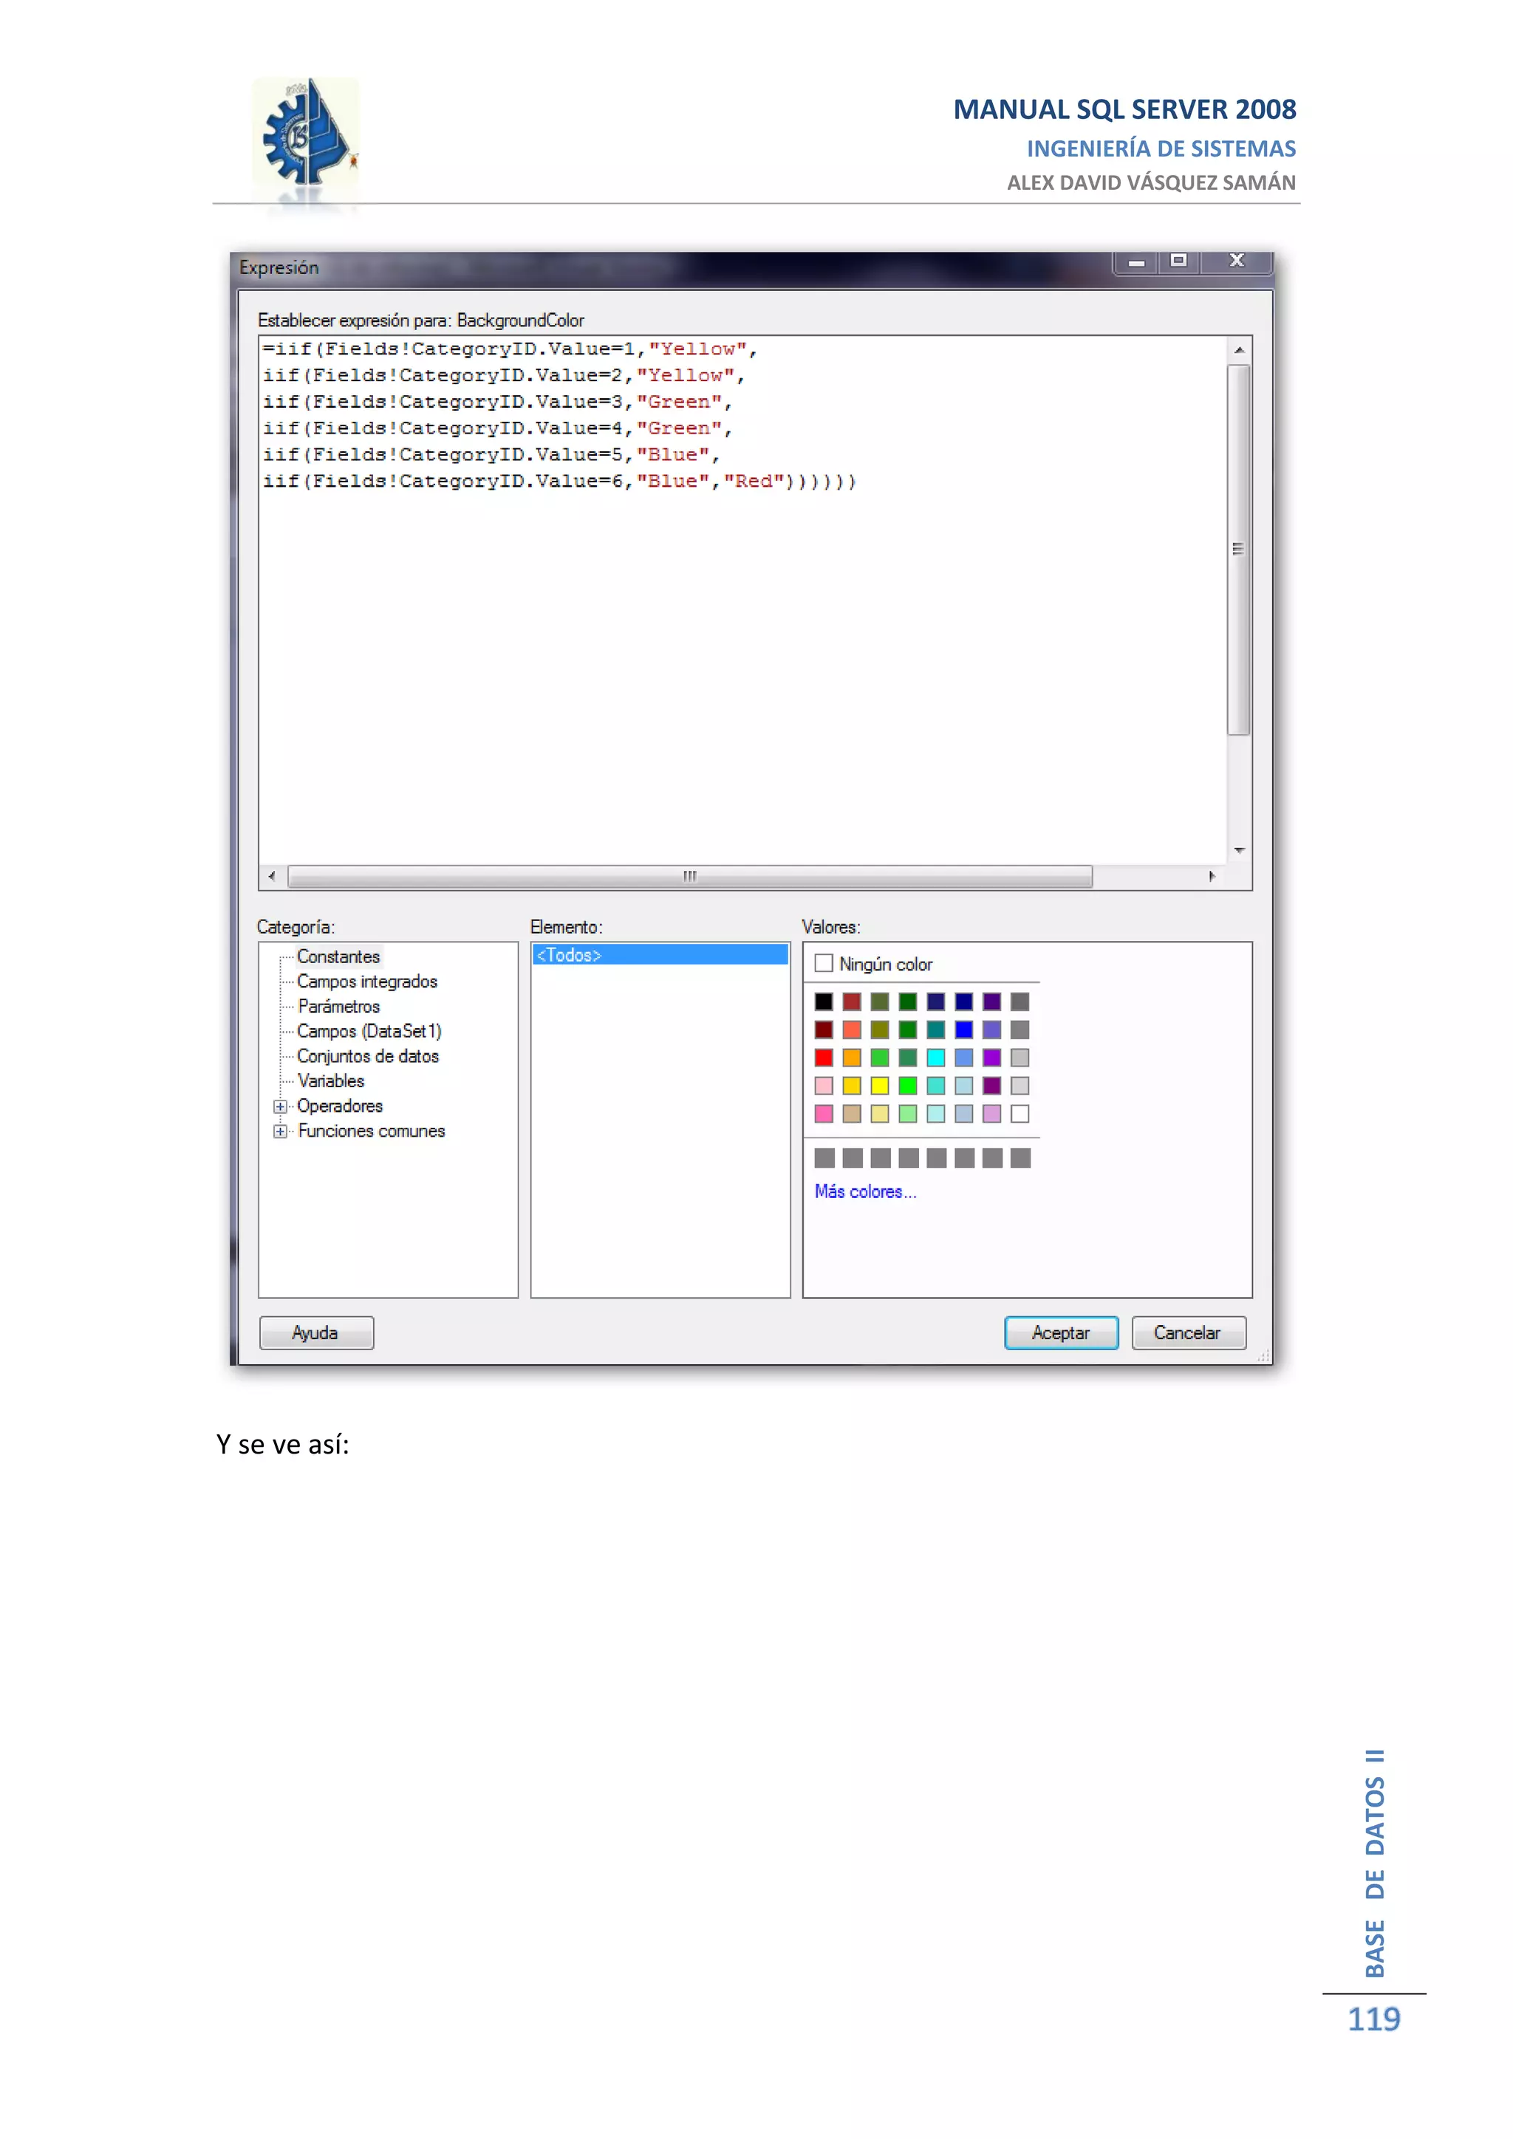Pick the maroon color swatch
This screenshot has height=2139, width=1513.
[x=824, y=1030]
